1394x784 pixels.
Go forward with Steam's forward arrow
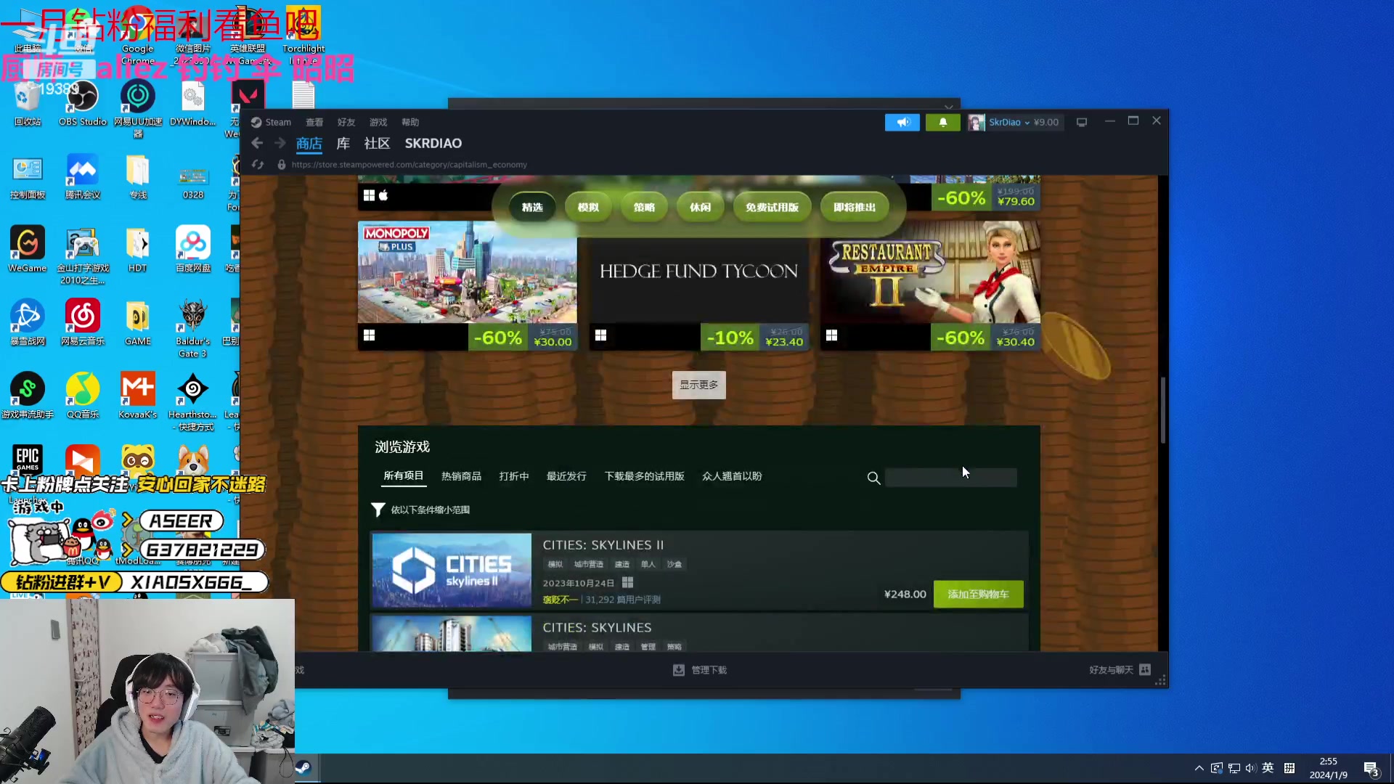(x=280, y=143)
